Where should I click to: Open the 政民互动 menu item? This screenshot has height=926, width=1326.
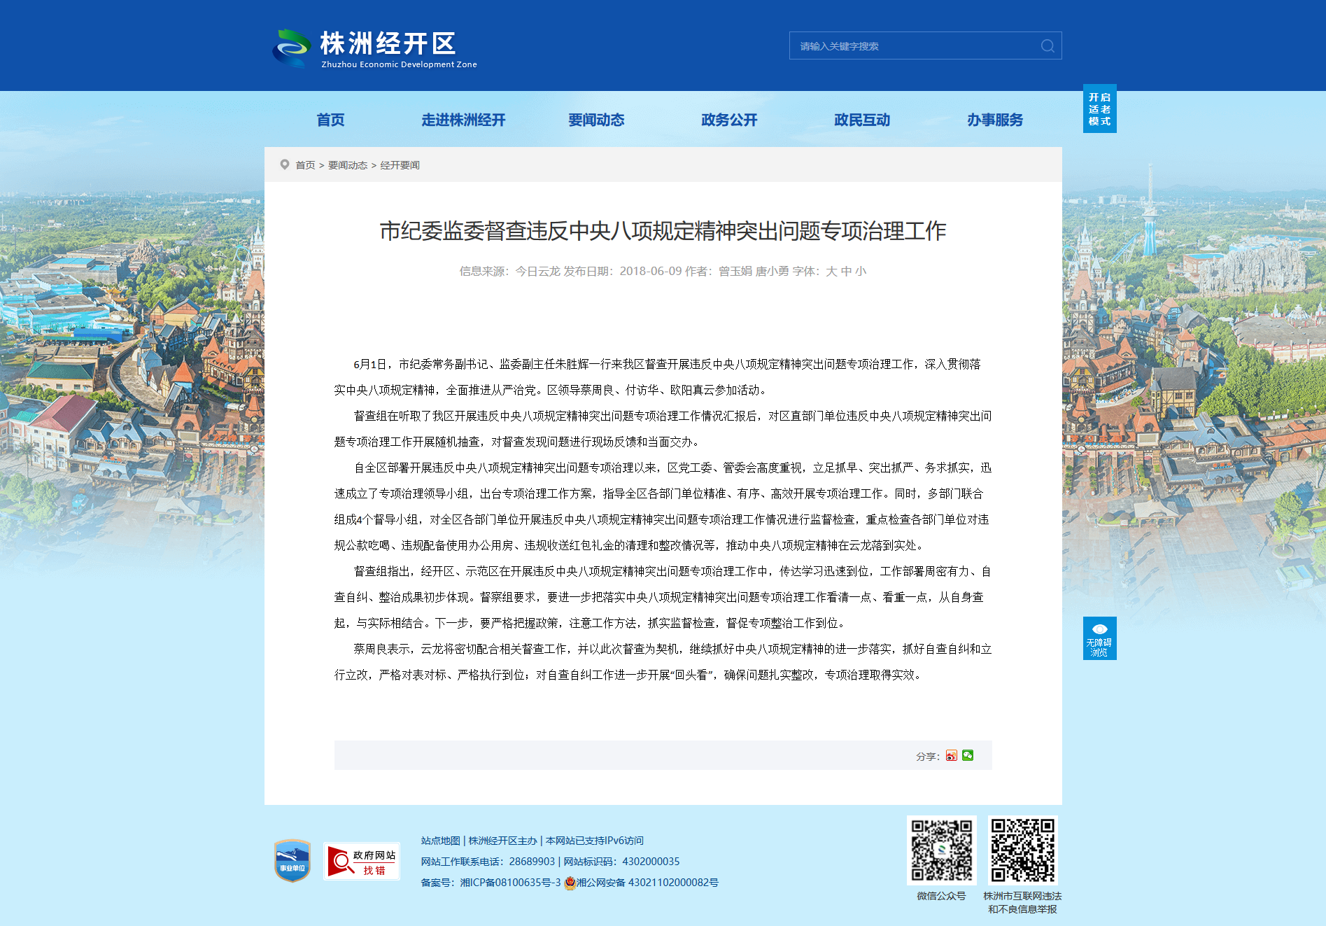(x=862, y=120)
